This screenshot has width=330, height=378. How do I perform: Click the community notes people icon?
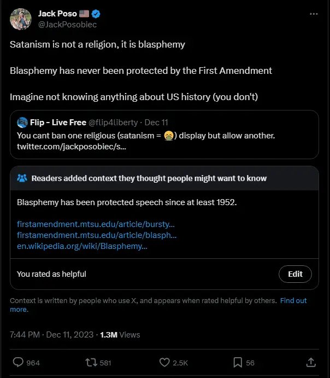(x=22, y=178)
